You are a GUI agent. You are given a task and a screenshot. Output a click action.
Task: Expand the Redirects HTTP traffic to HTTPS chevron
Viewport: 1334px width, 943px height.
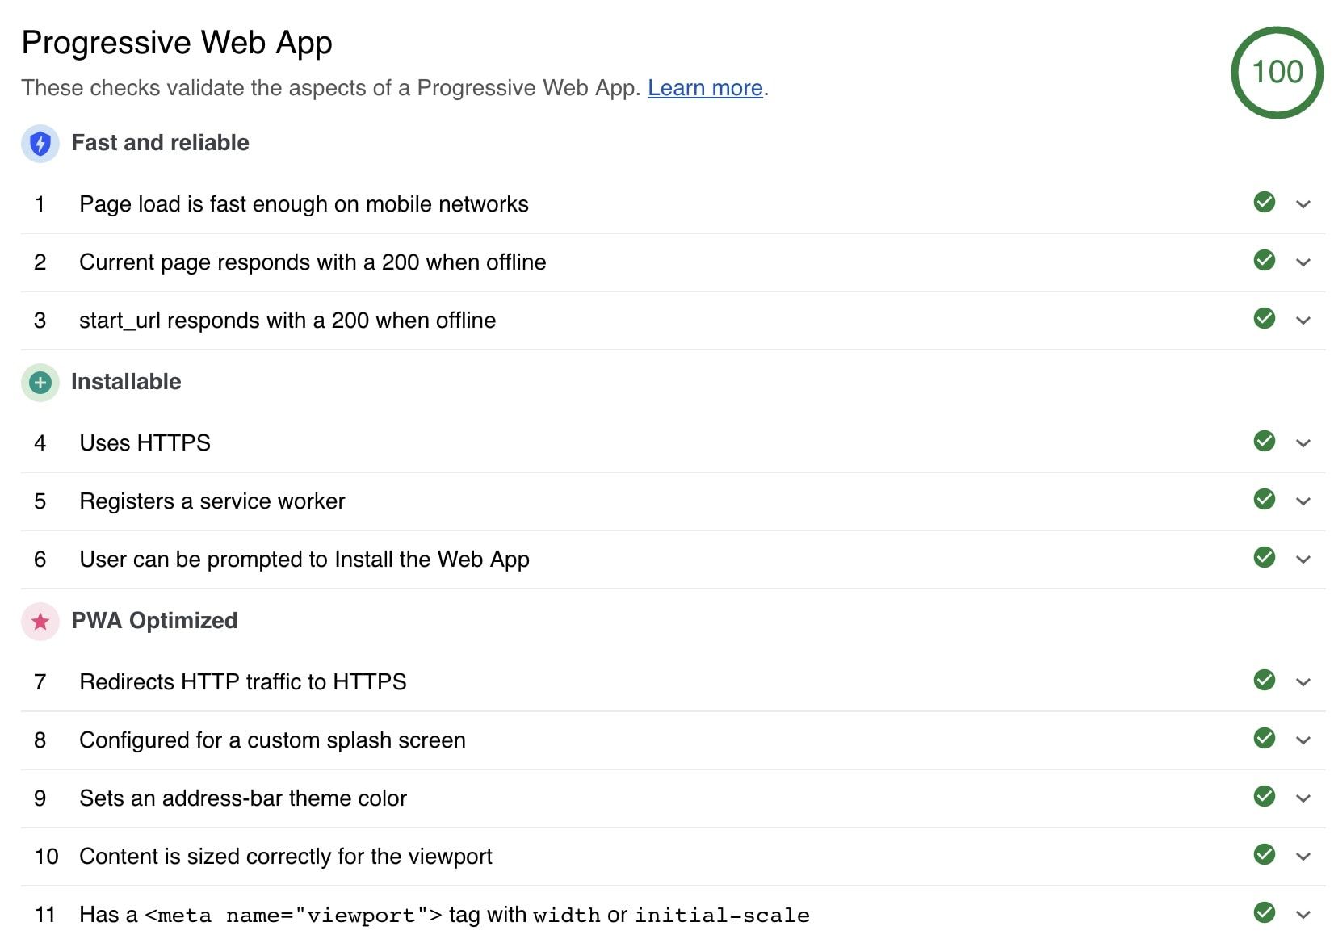(x=1303, y=682)
